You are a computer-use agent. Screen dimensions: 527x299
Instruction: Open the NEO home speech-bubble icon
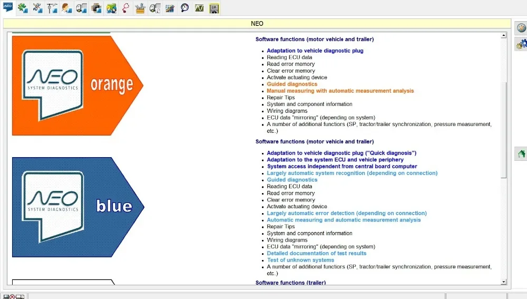point(8,7)
